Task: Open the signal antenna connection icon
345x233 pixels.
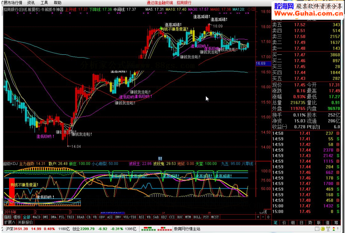Action: click(328, 229)
